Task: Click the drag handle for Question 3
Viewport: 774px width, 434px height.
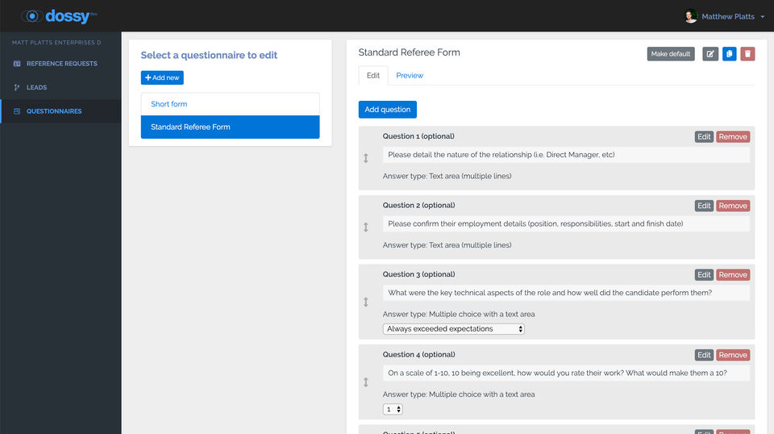Action: [x=366, y=302]
